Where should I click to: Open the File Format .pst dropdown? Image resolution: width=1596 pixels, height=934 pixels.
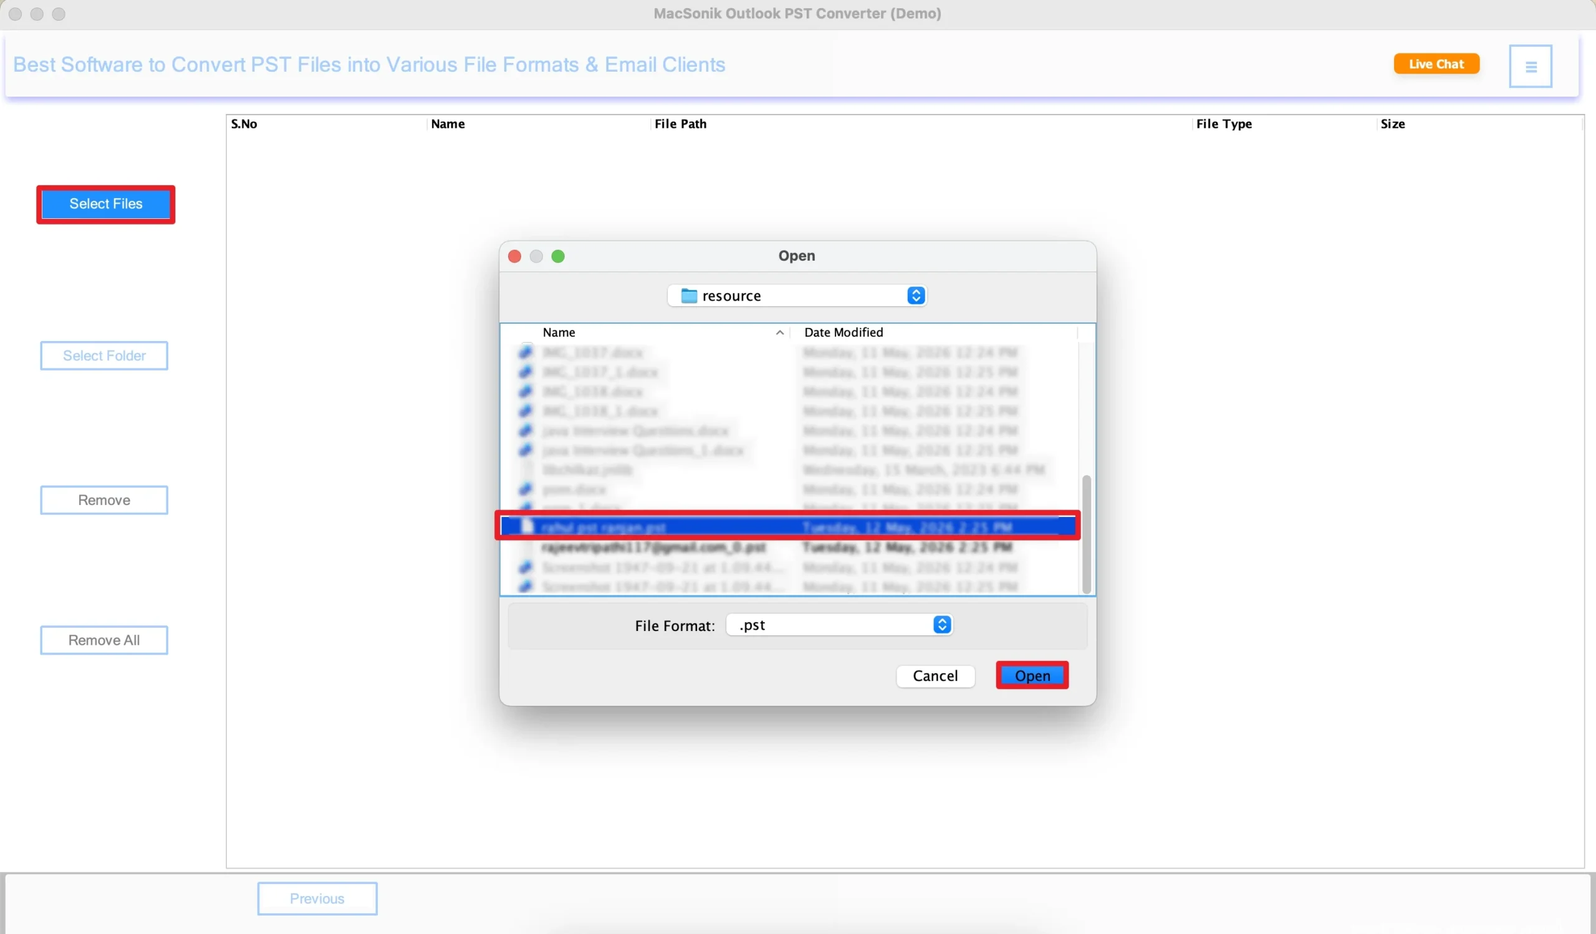point(839,625)
